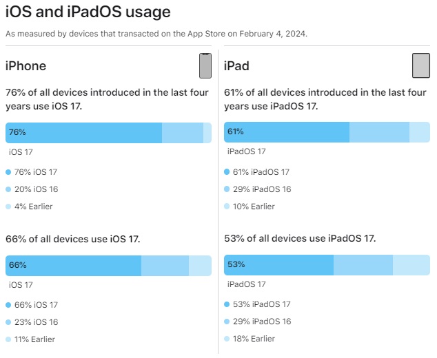The image size is (437, 358).
Task: Click the 20% iOS 16 legend dot
Action: coord(8,189)
